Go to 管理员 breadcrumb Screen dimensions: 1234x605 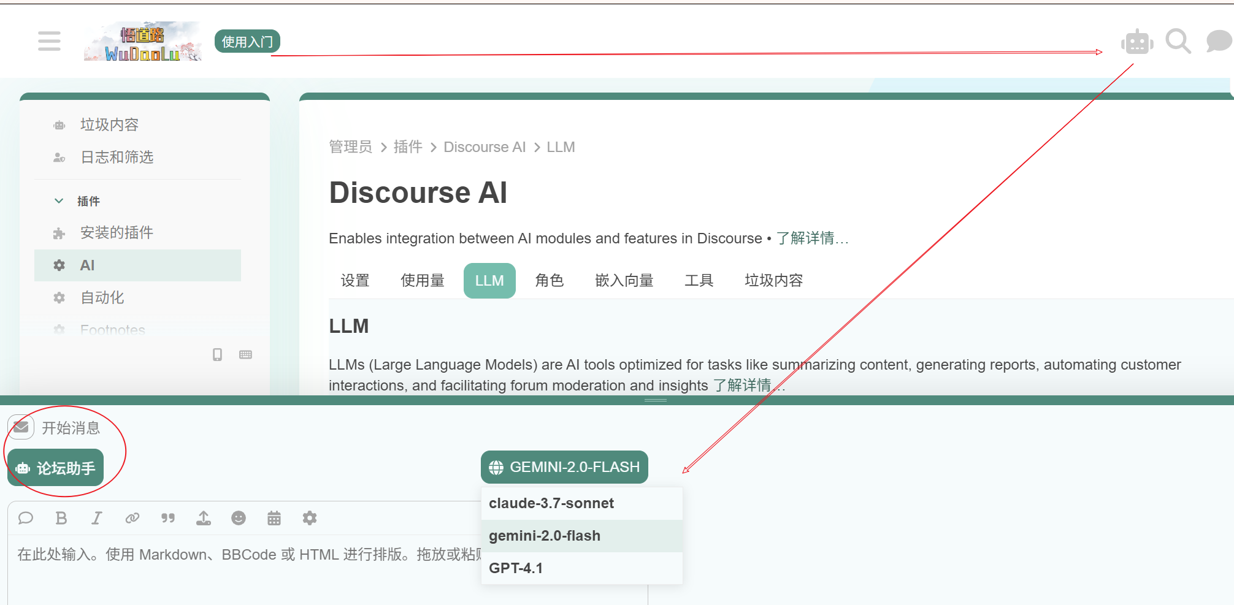point(350,147)
